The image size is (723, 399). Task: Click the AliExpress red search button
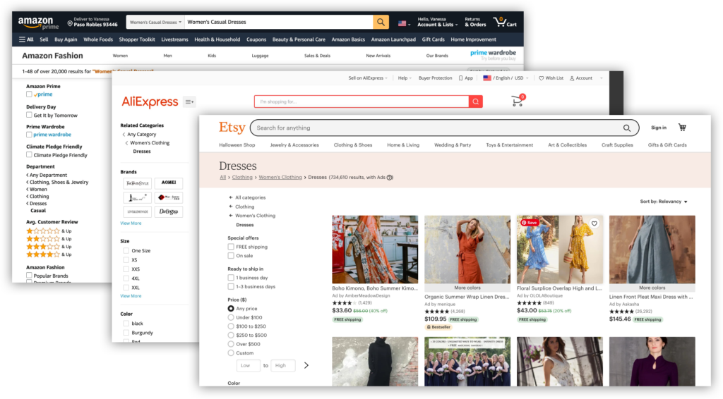[475, 102]
